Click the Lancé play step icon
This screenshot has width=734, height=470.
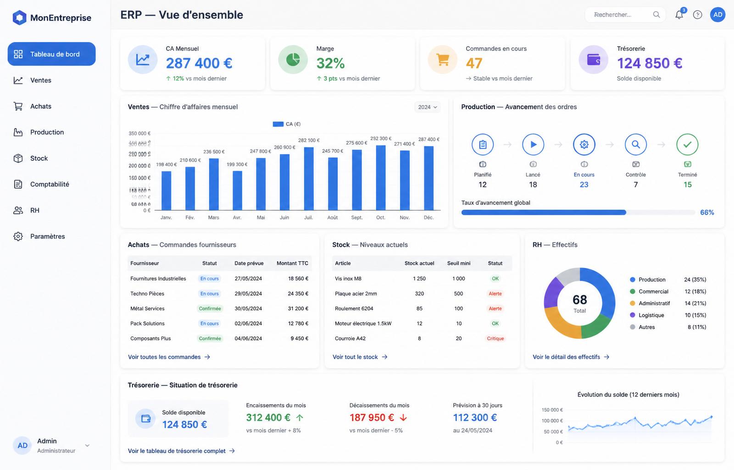coord(533,145)
